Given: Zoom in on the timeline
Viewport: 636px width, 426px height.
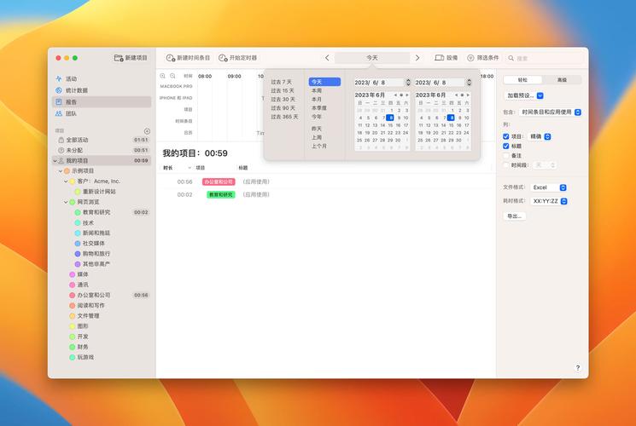Looking at the screenshot, I should click(x=163, y=76).
